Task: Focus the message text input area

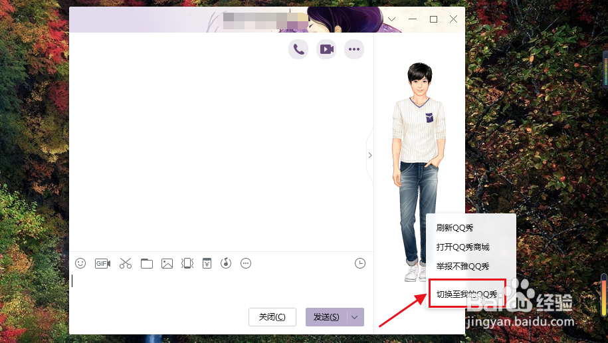Action: pyautogui.click(x=221, y=287)
